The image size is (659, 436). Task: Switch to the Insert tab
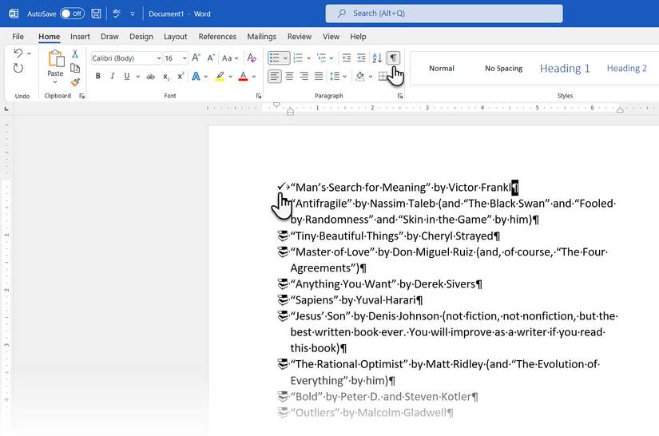pyautogui.click(x=80, y=37)
